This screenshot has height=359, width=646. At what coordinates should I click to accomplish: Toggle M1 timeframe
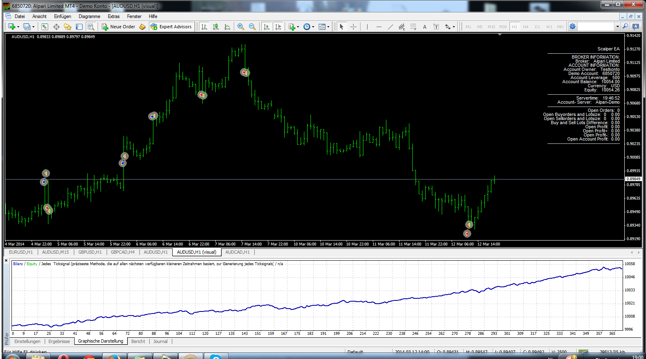point(468,27)
